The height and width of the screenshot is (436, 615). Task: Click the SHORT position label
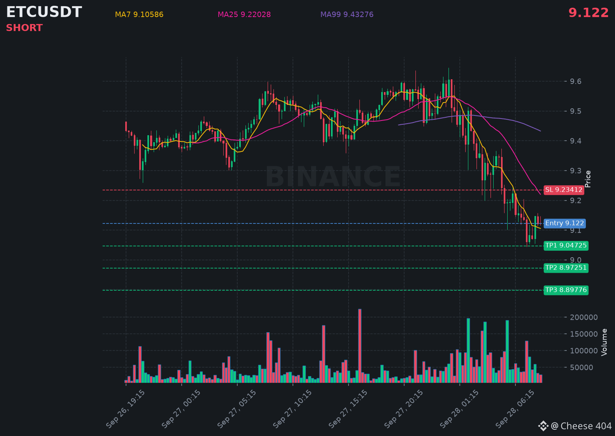(x=24, y=28)
